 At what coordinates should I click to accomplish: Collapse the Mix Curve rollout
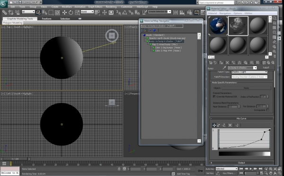click(241, 118)
